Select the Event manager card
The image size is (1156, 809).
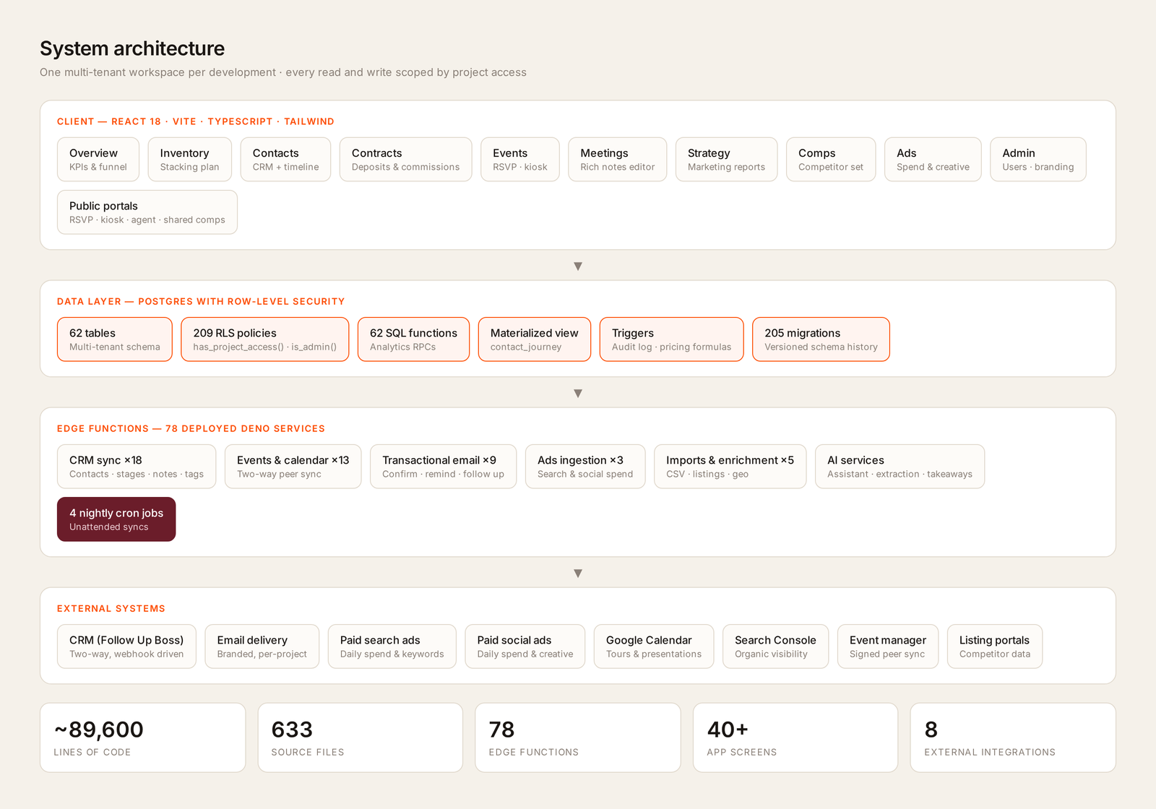888,646
